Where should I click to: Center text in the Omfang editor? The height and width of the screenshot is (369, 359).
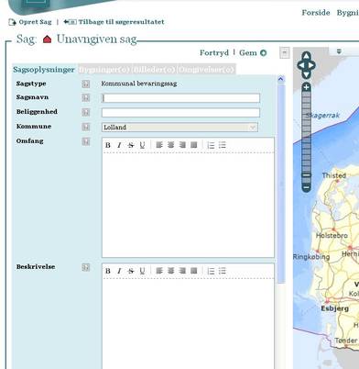[170, 145]
